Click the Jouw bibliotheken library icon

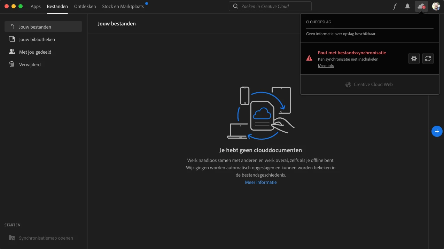point(12,39)
